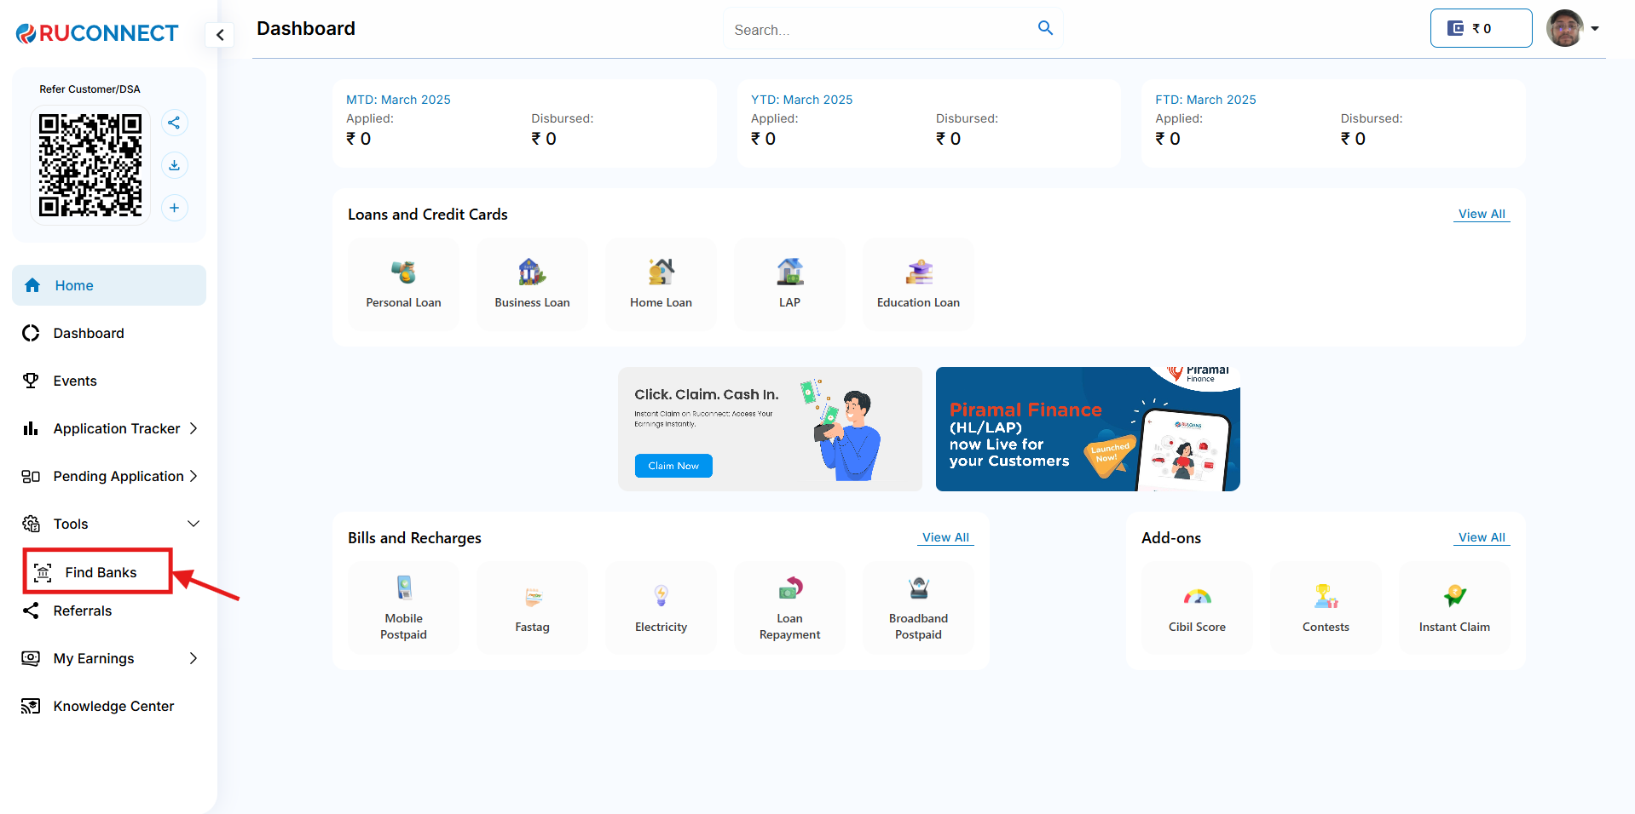This screenshot has height=814, width=1635.
Task: Select the Business Loan icon
Action: click(532, 272)
